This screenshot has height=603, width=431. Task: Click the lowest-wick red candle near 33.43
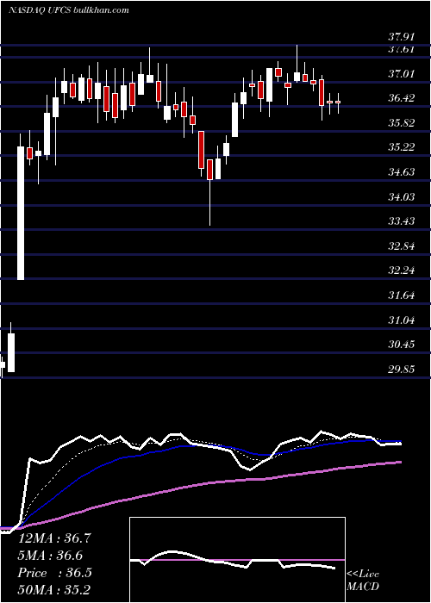tap(209, 170)
